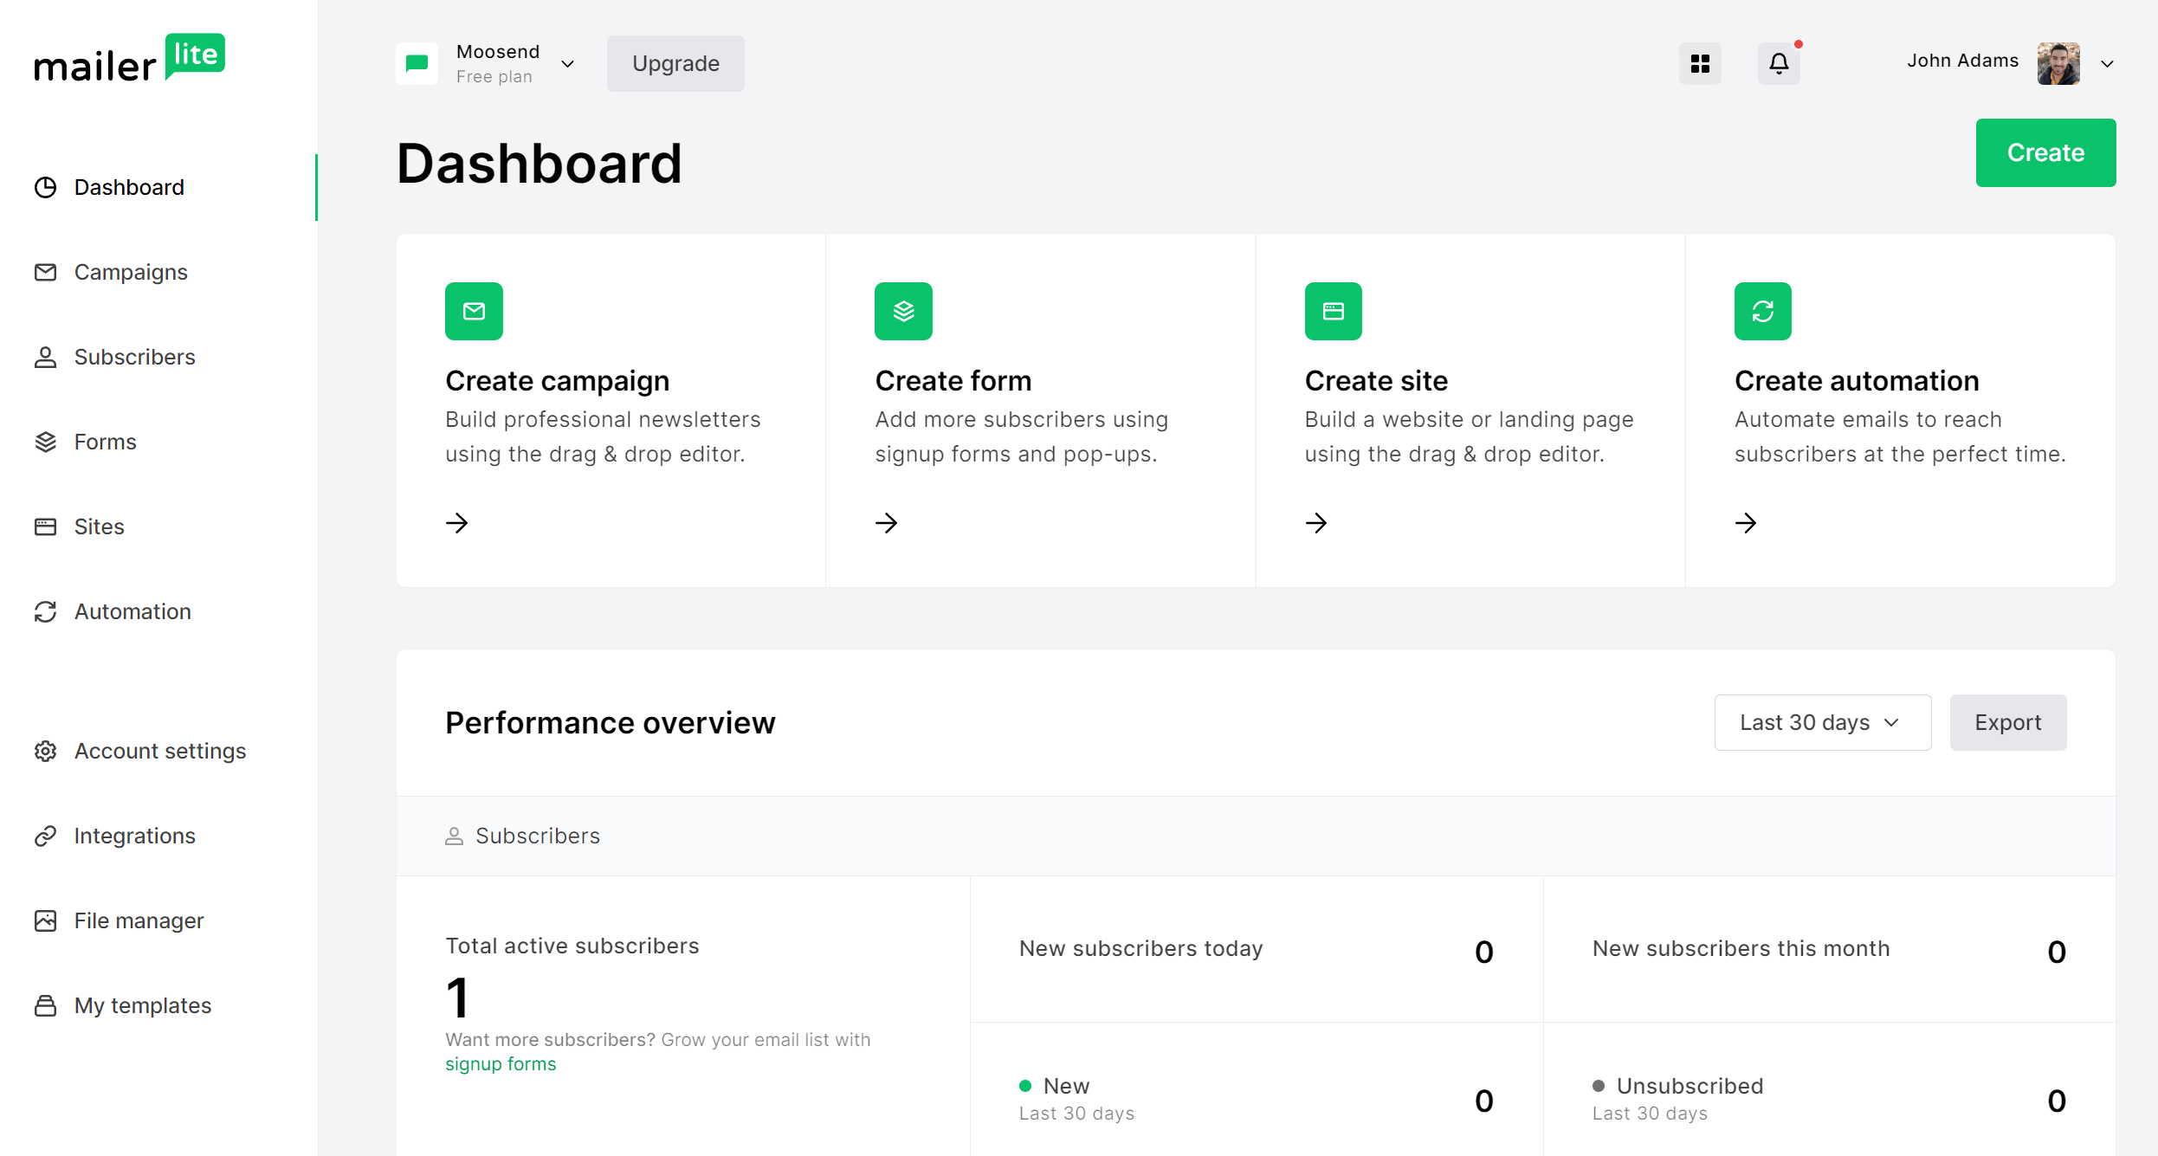
Task: Click the Create campaign arrow icon
Action: pyautogui.click(x=456, y=524)
